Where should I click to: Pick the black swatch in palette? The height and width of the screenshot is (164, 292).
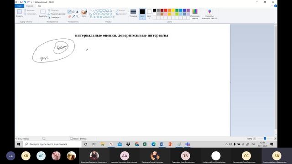tap(155, 10)
